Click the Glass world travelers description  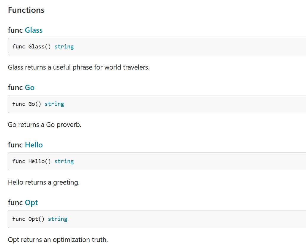click(79, 67)
